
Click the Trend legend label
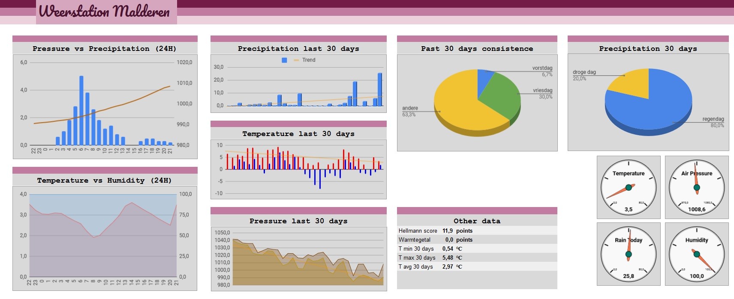[309, 60]
